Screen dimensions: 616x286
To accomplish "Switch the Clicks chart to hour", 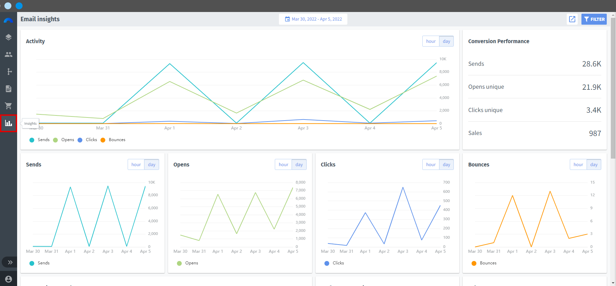I will tap(431, 164).
